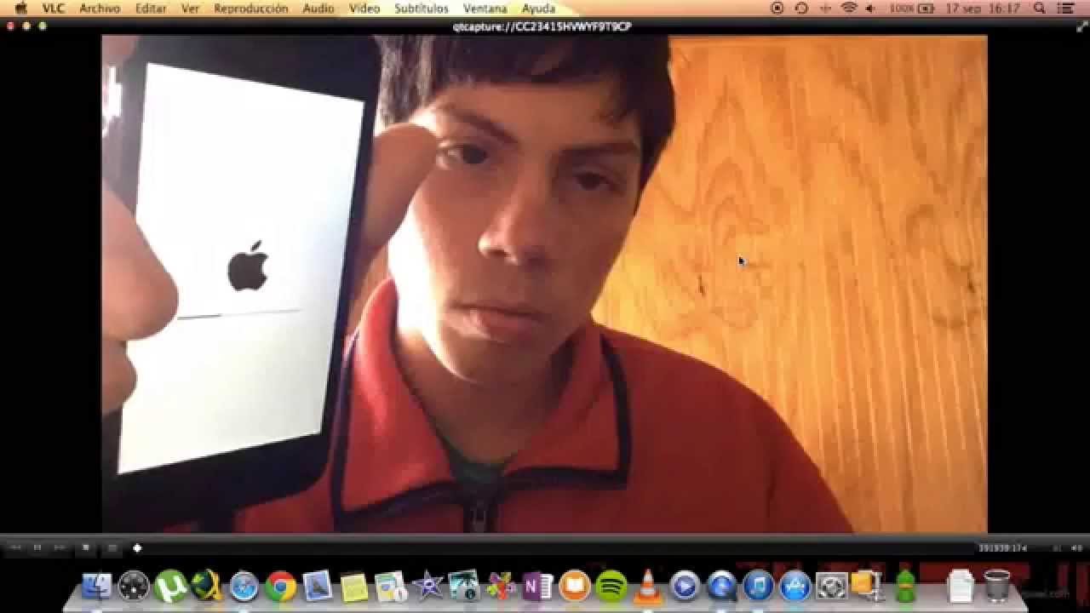The height and width of the screenshot is (613, 1090).
Task: Click VLC play/pause button in control bar
Action: click(37, 548)
